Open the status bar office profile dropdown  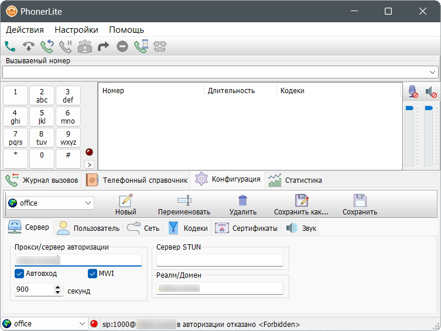tap(81, 324)
